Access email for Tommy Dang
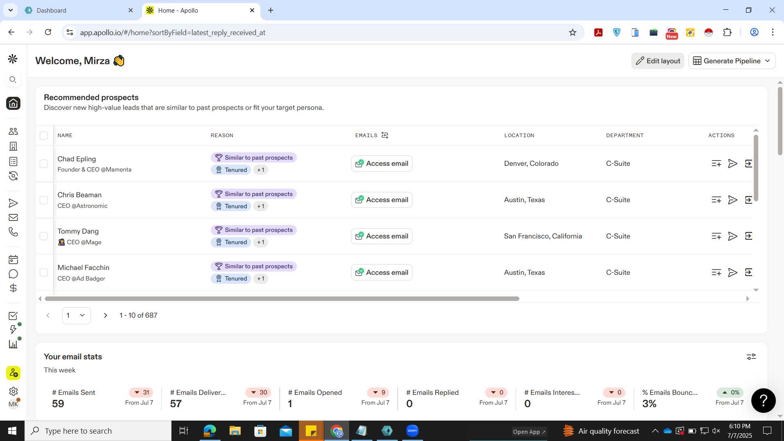The height and width of the screenshot is (441, 784). pyautogui.click(x=382, y=236)
